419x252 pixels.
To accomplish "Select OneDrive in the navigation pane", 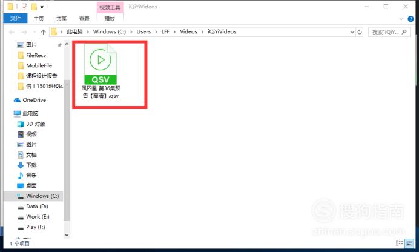I will 34,100.
